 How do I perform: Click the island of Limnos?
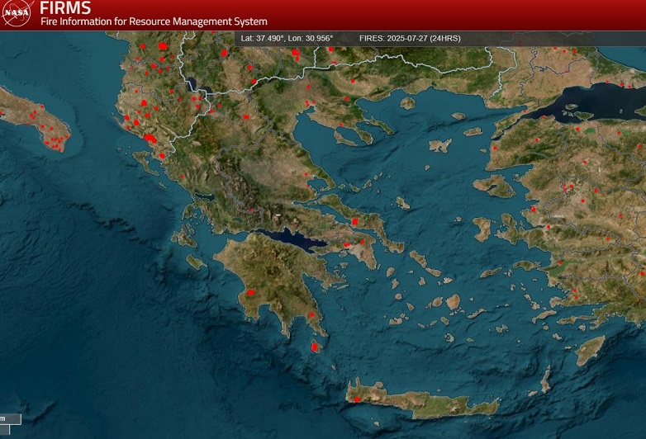click(440, 145)
